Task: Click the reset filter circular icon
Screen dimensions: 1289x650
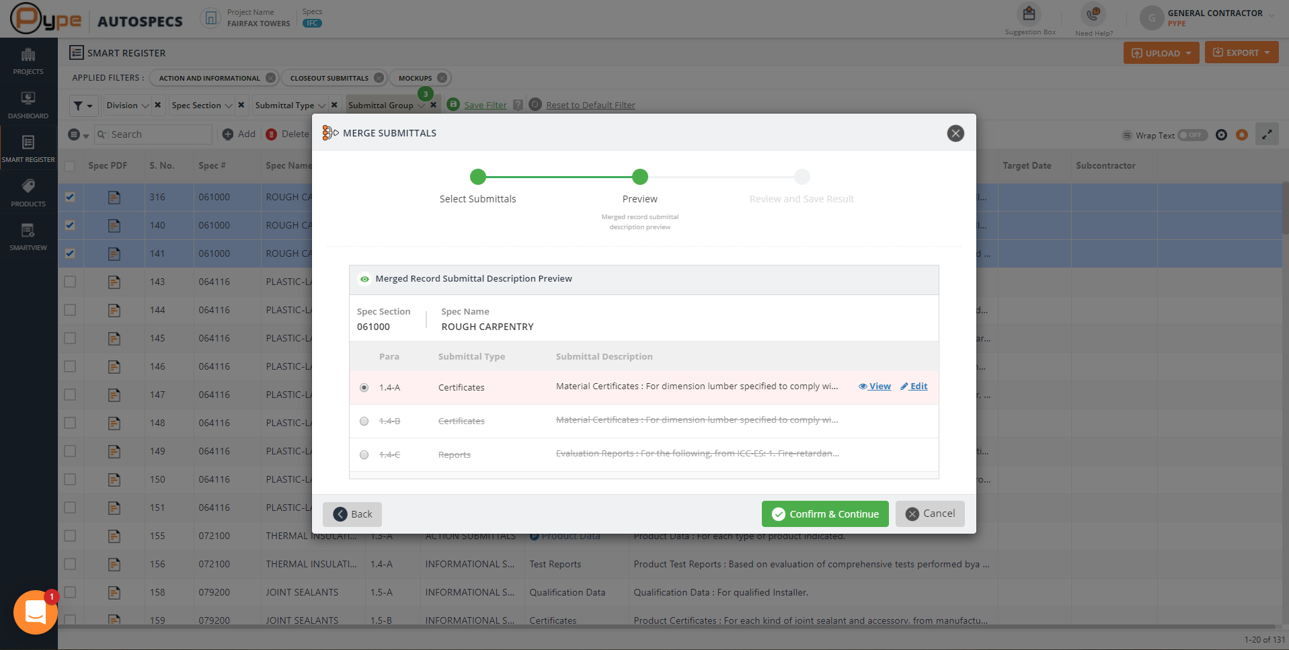Action: [x=535, y=104]
